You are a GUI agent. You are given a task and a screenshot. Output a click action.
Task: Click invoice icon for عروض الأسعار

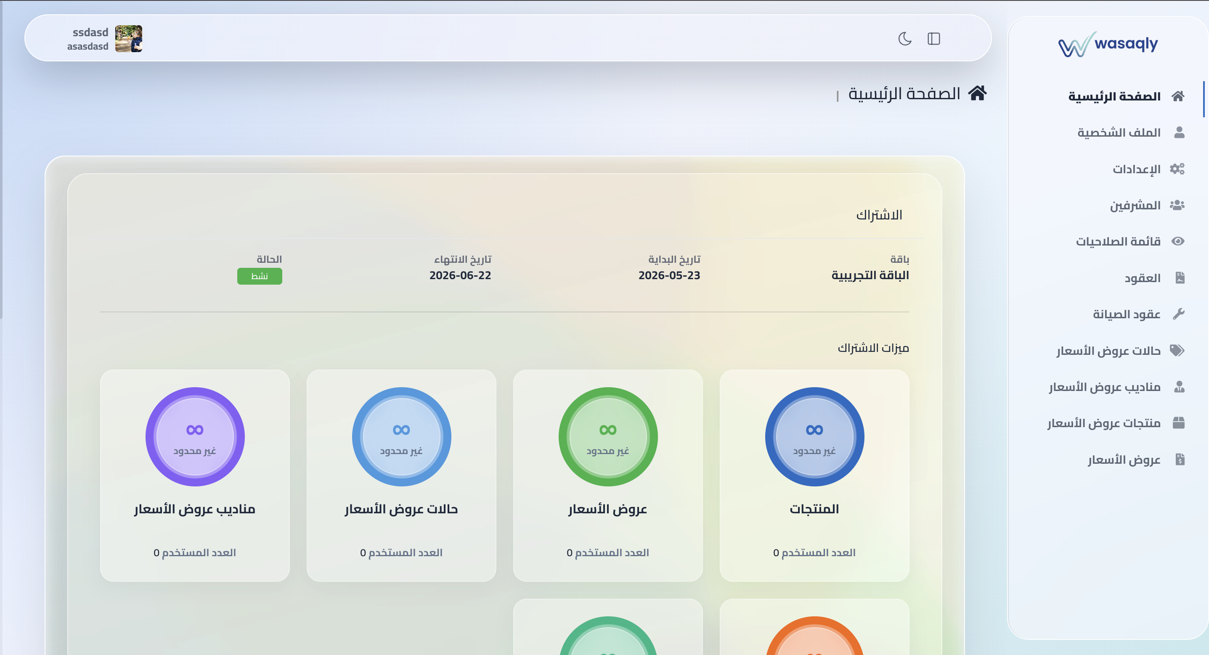[x=1180, y=460]
